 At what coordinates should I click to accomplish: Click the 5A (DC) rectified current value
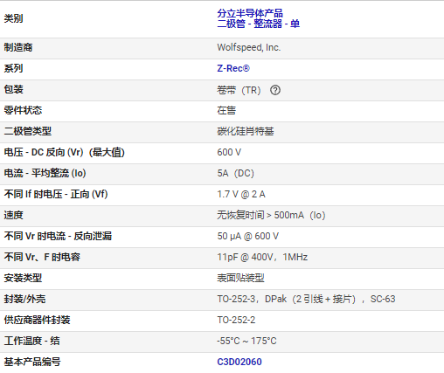(x=235, y=173)
